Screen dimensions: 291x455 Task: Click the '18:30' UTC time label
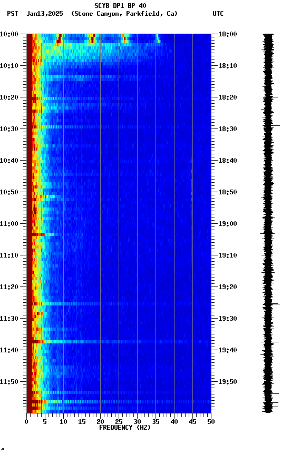coord(228,129)
